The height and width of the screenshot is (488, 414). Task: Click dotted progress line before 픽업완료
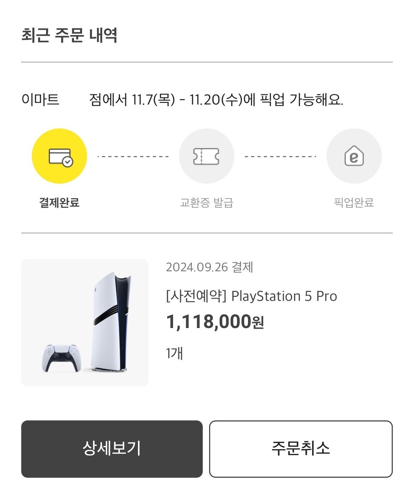click(x=280, y=156)
